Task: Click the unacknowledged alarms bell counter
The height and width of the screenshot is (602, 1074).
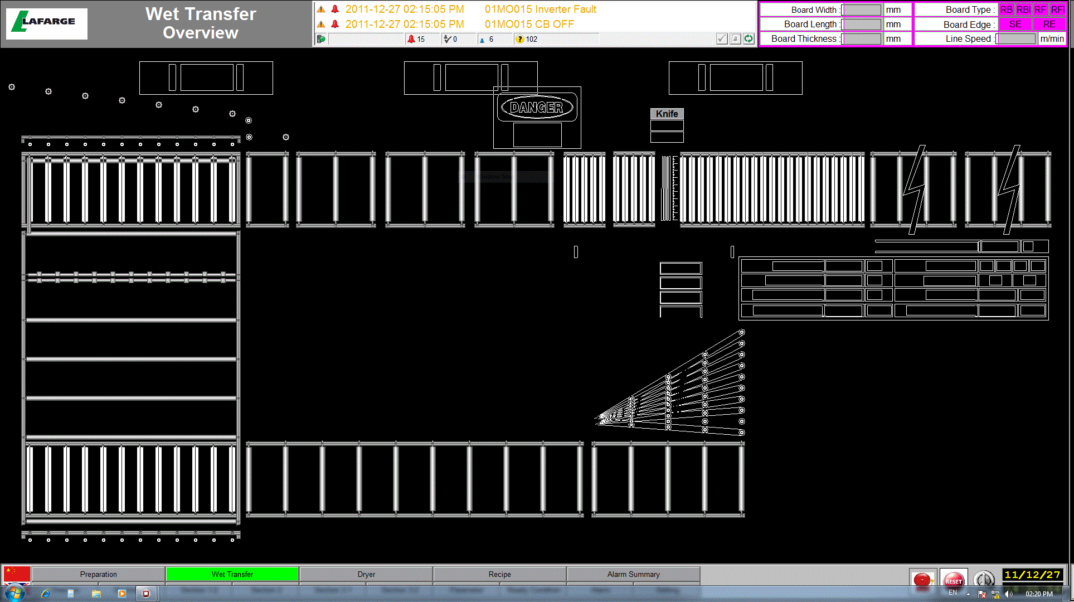Action: [x=416, y=39]
